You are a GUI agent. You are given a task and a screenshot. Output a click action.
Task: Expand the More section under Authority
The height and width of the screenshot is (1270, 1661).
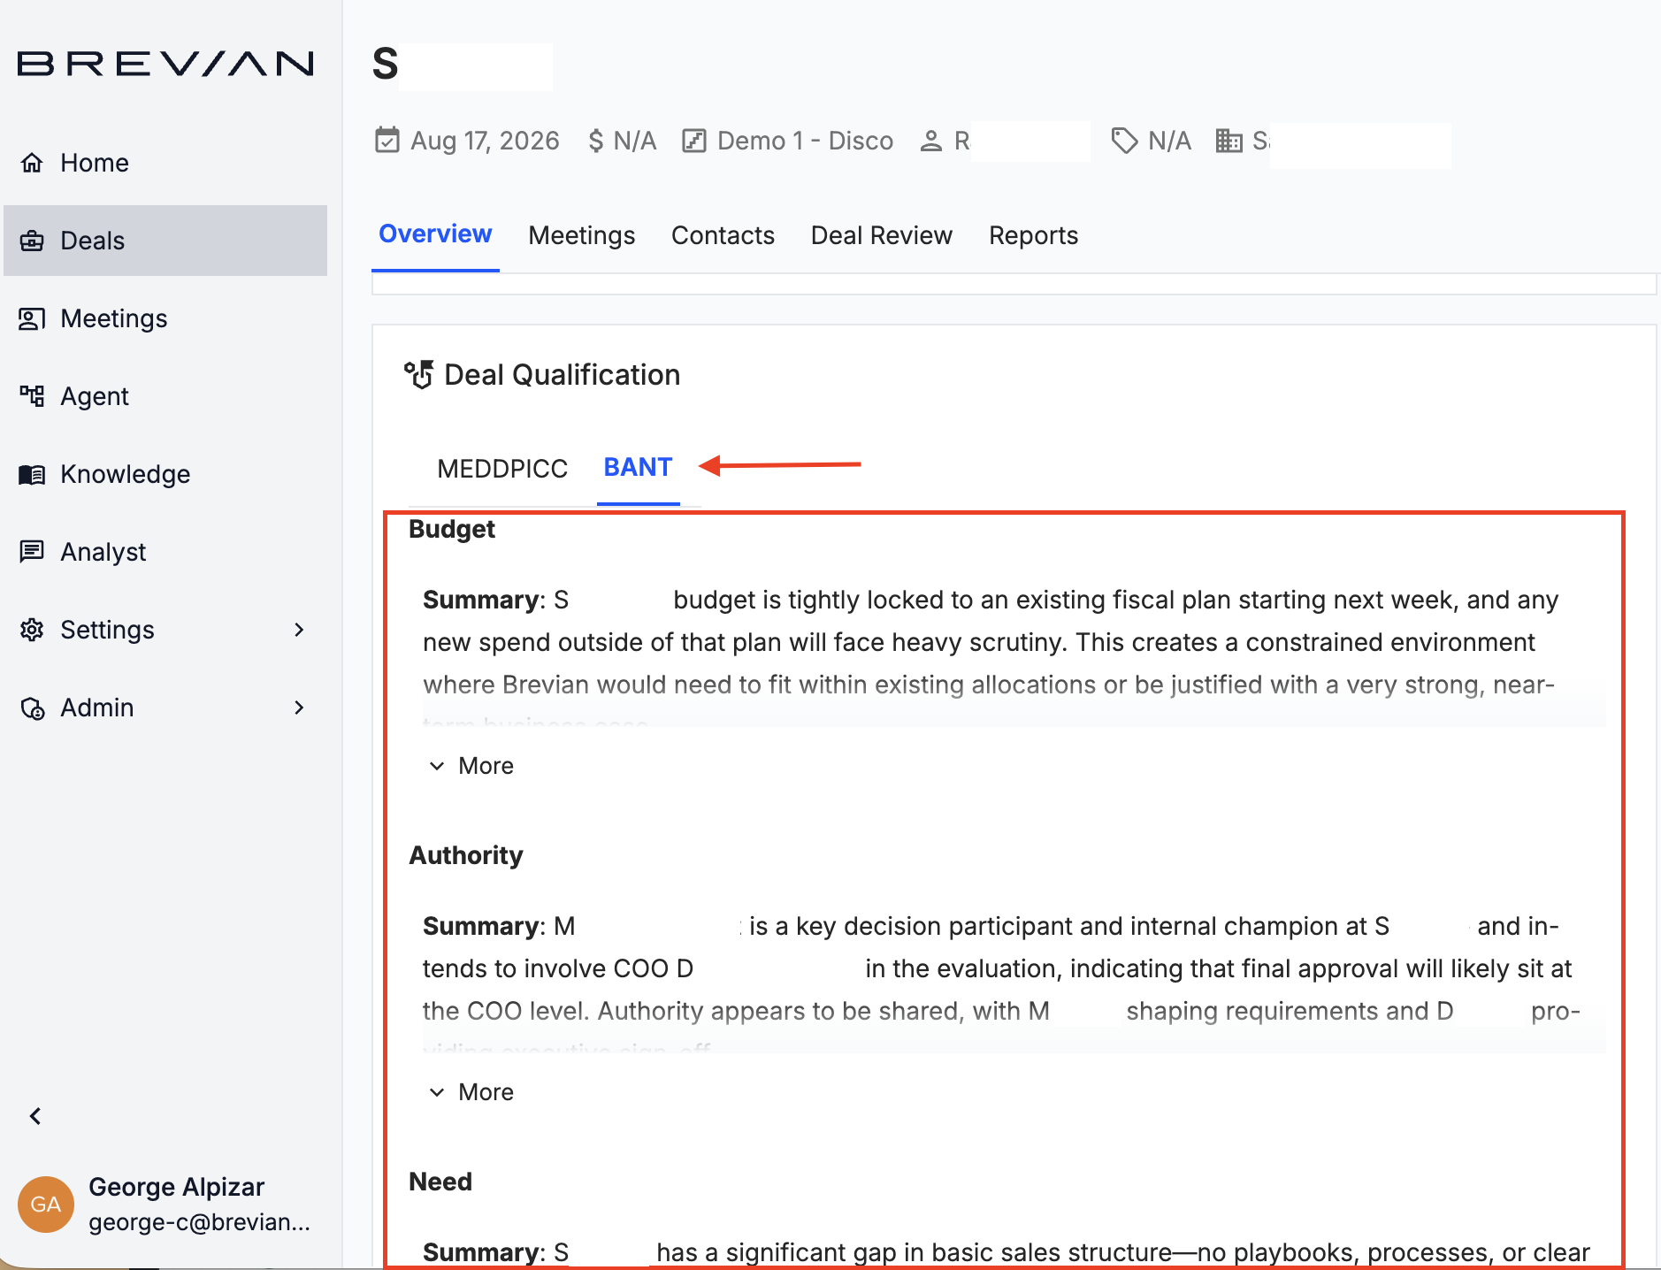470,1091
